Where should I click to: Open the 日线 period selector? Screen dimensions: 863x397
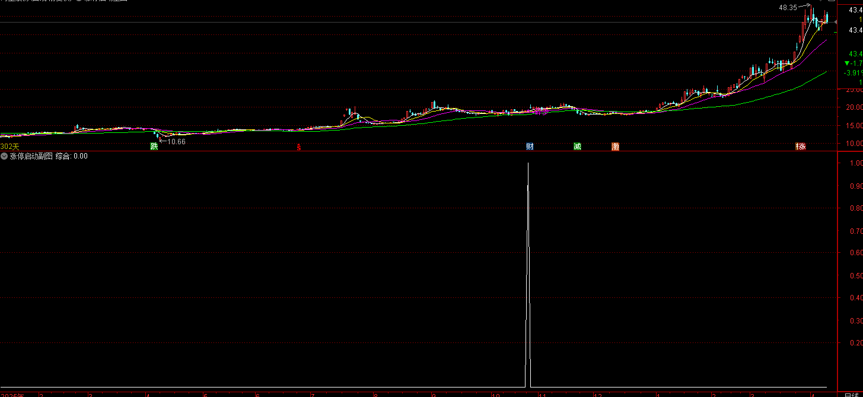pos(852,394)
